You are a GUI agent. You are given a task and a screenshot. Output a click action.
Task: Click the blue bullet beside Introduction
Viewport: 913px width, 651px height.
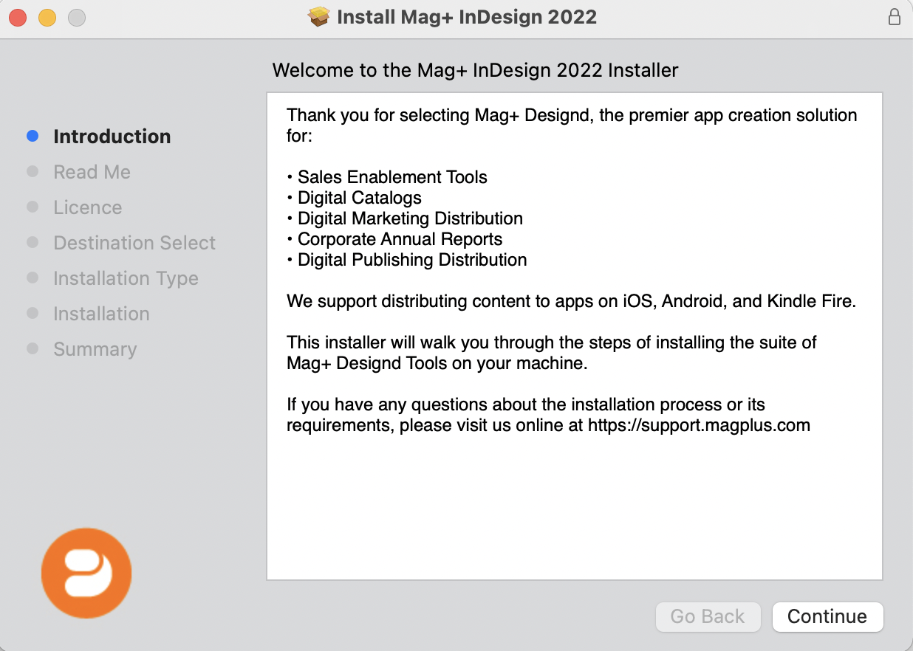coord(33,136)
